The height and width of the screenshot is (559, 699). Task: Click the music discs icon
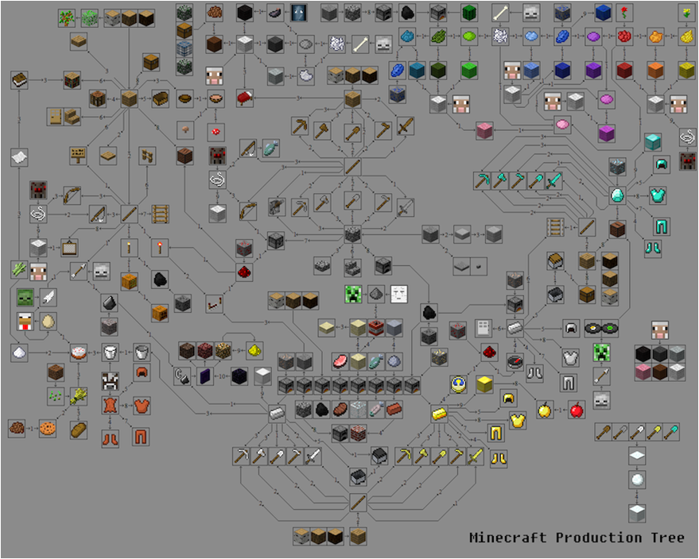click(x=601, y=328)
